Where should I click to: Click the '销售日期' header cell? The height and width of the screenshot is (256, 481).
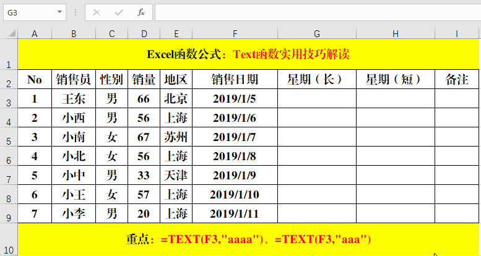pyautogui.click(x=235, y=79)
